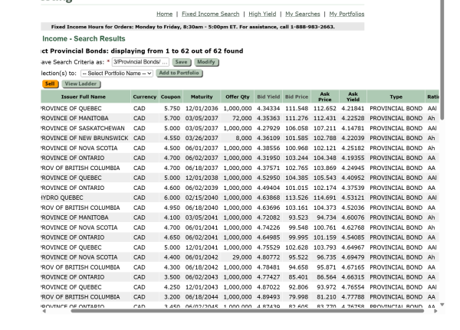Screen dimensions: 460x330
Task: Click offer quantity 29,000
Action: (242, 257)
